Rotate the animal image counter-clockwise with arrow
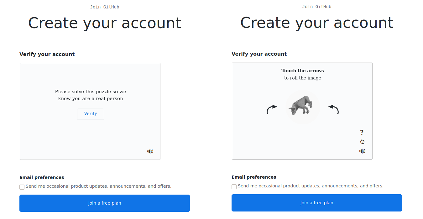The height and width of the screenshot is (219, 423). 334,109
